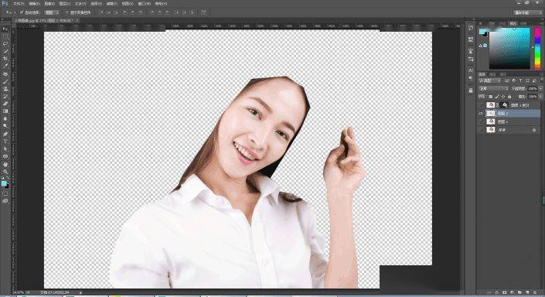Viewport: 545px width, 297px height.
Task: Open the Character panel icon in dock
Action: coord(471,70)
